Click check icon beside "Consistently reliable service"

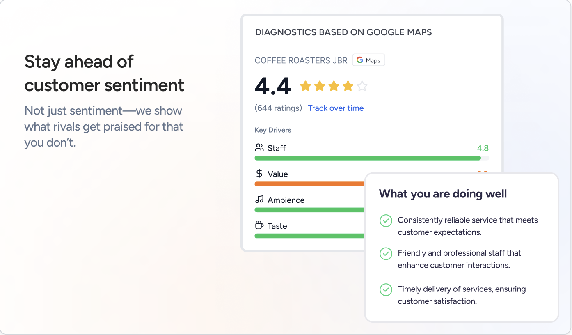pyautogui.click(x=386, y=221)
